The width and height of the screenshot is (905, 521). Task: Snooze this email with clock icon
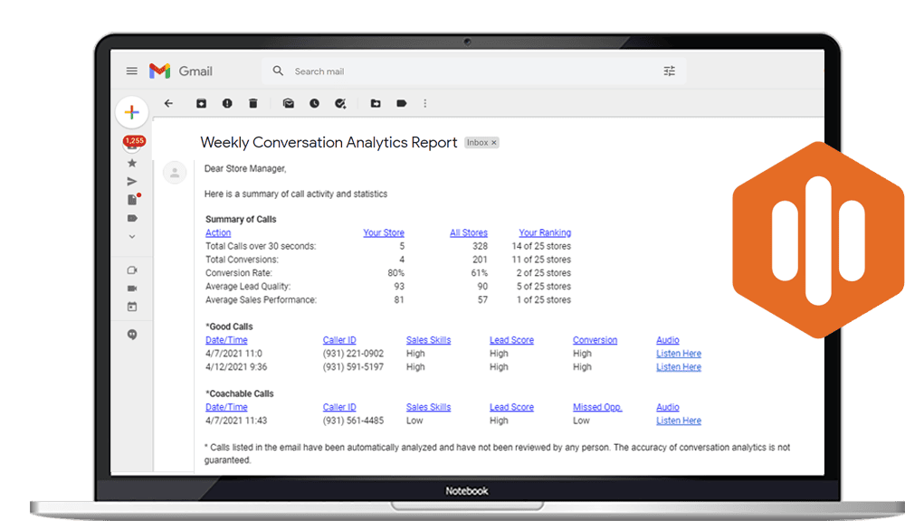coord(314,103)
